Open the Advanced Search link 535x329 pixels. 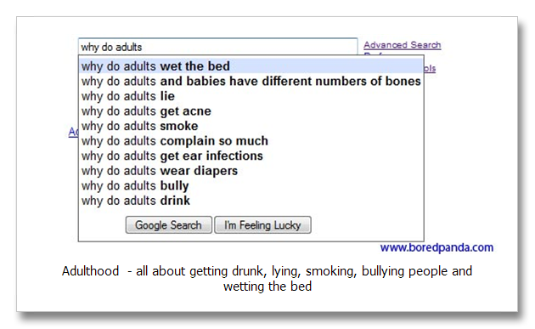coord(403,45)
